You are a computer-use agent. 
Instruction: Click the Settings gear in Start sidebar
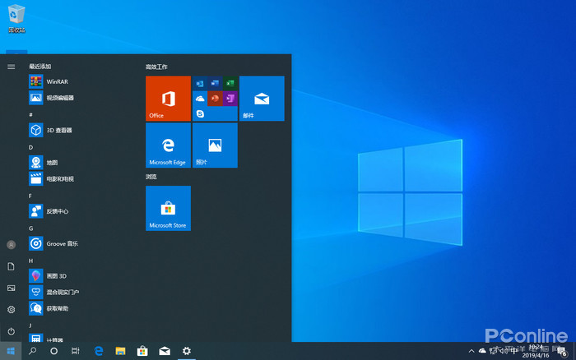[x=11, y=309]
